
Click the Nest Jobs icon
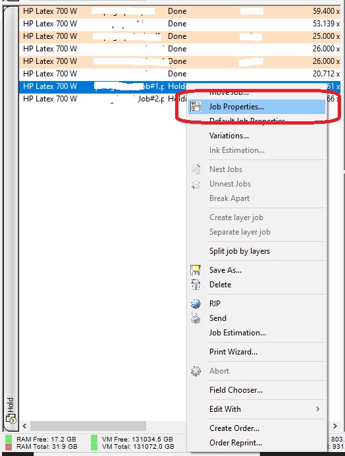(196, 169)
